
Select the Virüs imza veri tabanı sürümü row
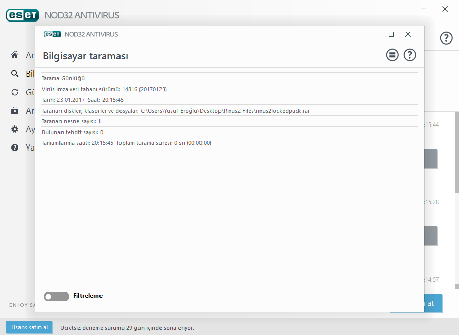(230, 89)
